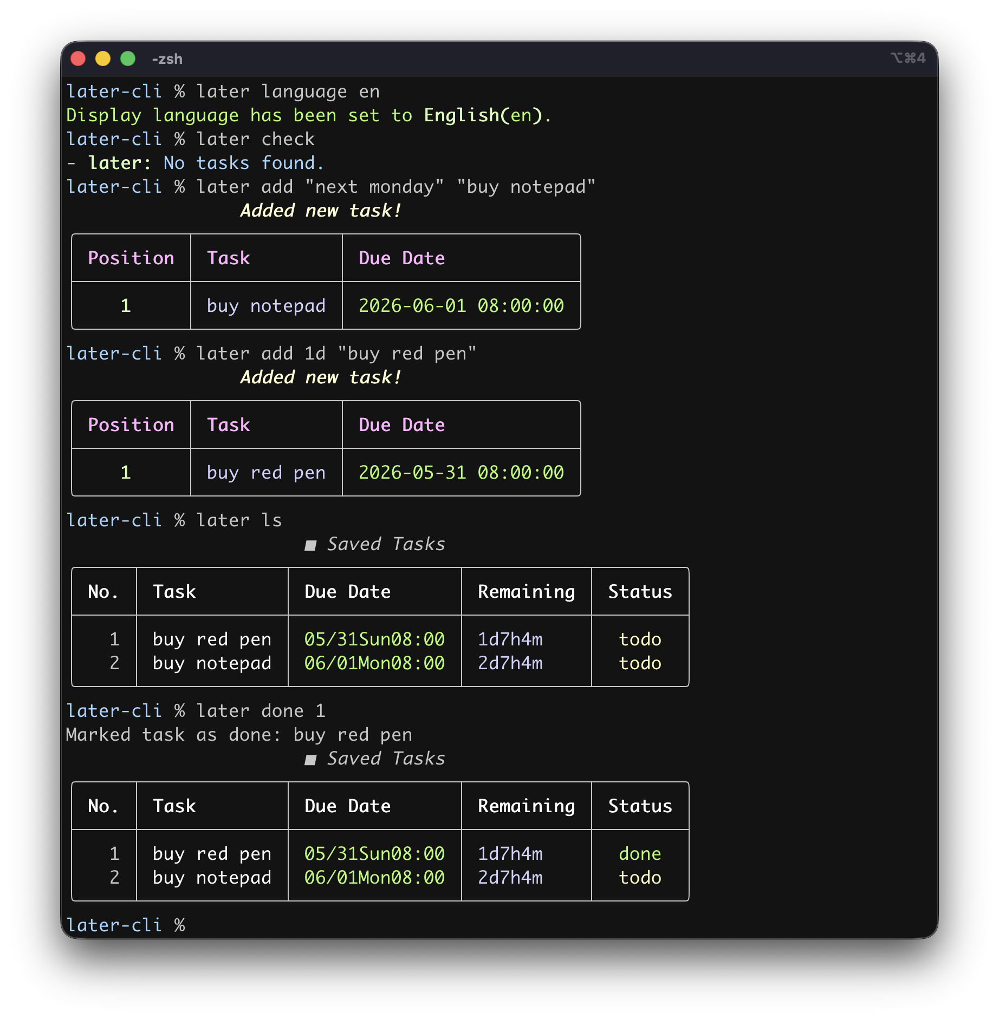Click due date 2026-05-31 08:00:00
The image size is (999, 1019).
tap(461, 473)
